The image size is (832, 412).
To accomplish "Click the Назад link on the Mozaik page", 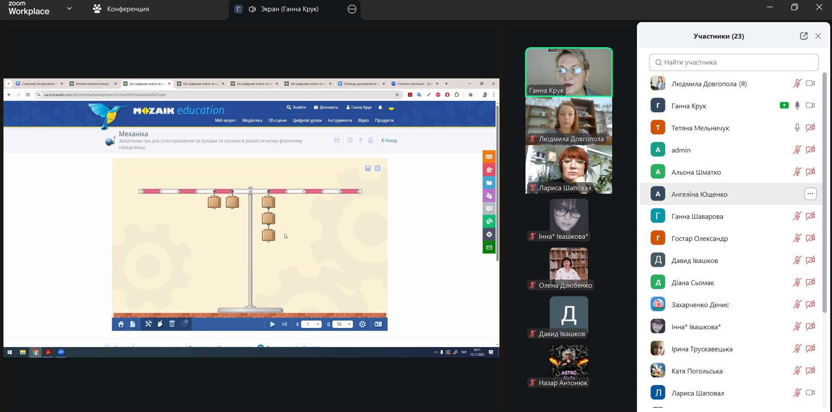I will 389,140.
